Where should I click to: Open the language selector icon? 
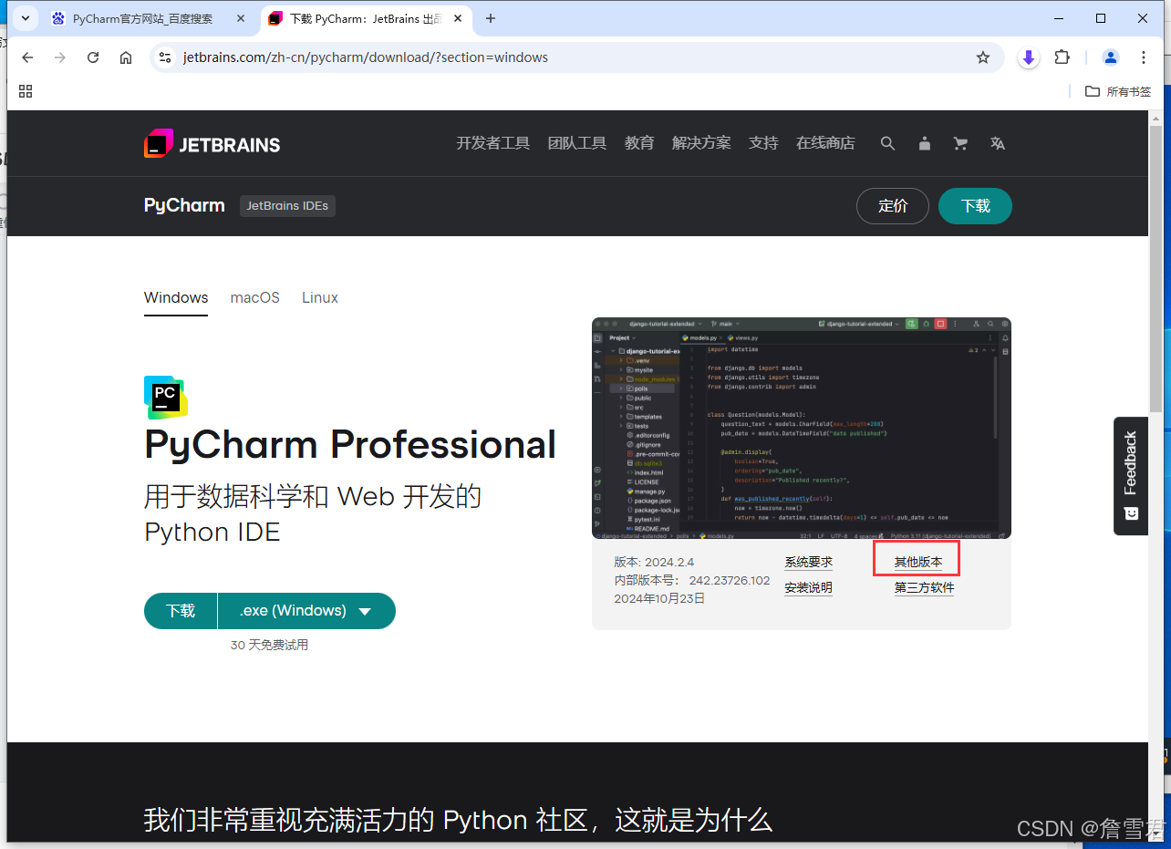click(x=998, y=143)
